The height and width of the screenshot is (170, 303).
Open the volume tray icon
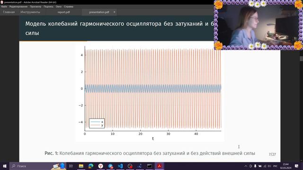pyautogui.click(x=269, y=166)
